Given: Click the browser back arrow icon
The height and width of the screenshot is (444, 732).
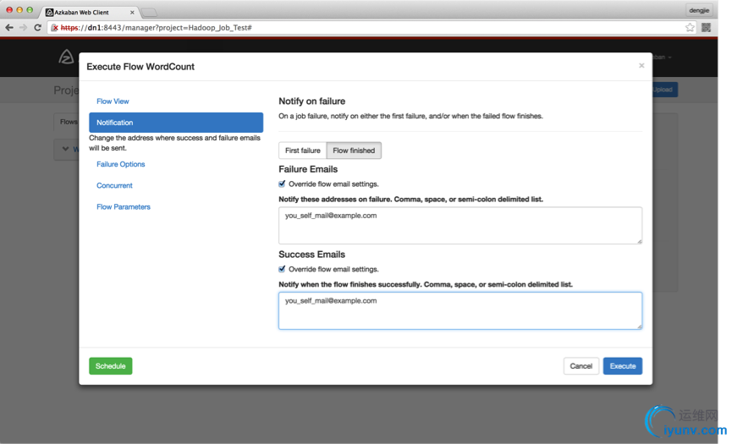Looking at the screenshot, I should pos(9,28).
